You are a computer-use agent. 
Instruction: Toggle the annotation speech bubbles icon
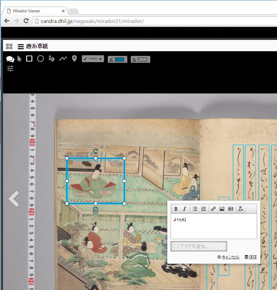click(x=10, y=59)
